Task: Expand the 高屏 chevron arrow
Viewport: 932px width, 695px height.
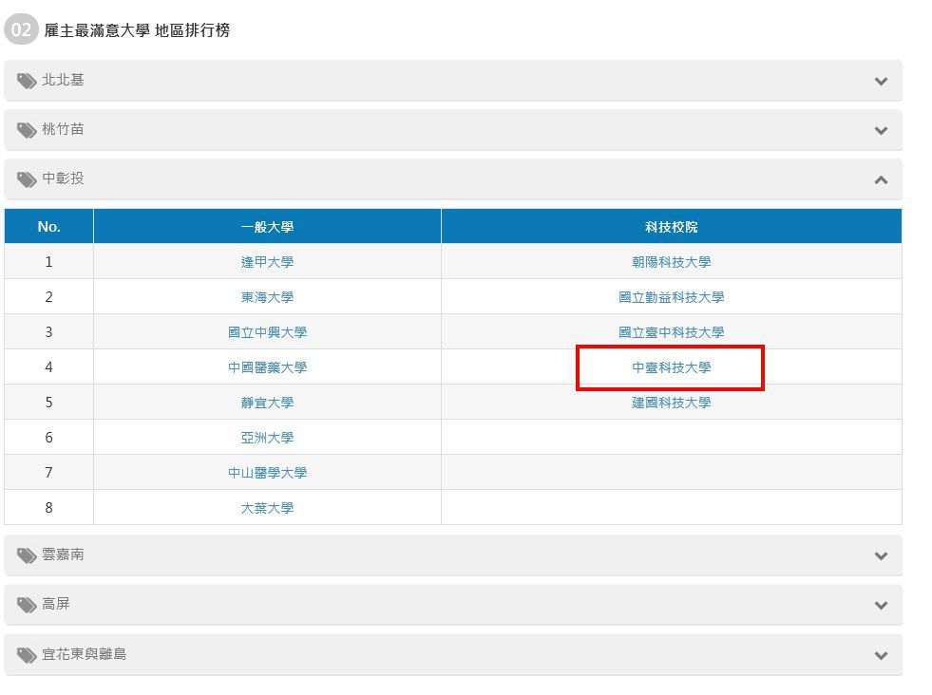Action: pos(881,605)
